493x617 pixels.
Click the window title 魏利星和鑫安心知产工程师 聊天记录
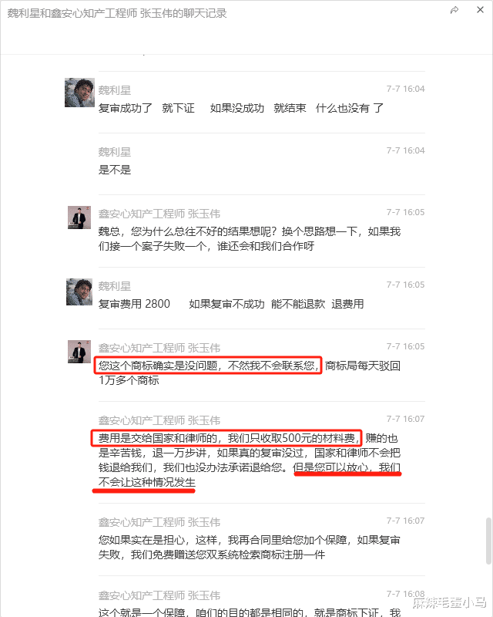click(x=117, y=13)
